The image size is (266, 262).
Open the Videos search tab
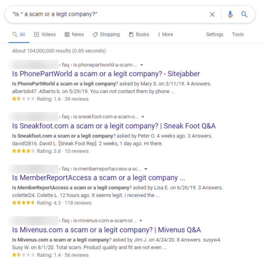pyautogui.click(x=45, y=34)
